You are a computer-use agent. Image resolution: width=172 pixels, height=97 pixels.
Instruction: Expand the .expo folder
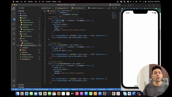[24, 13]
